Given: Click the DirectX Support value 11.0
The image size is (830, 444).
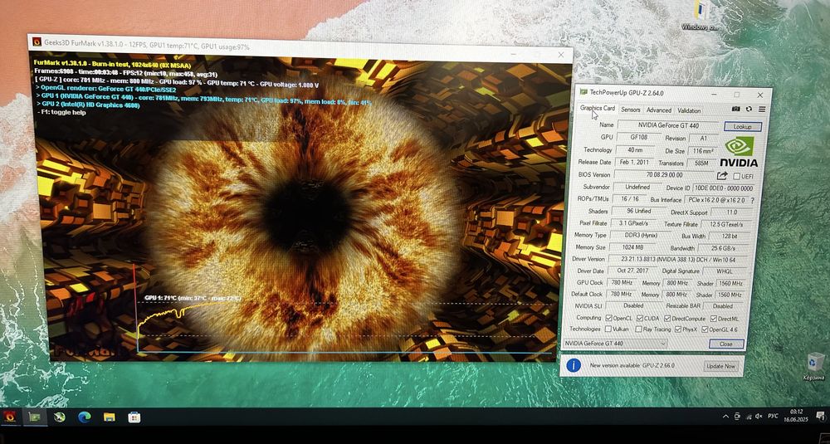Looking at the screenshot, I should tap(731, 212).
